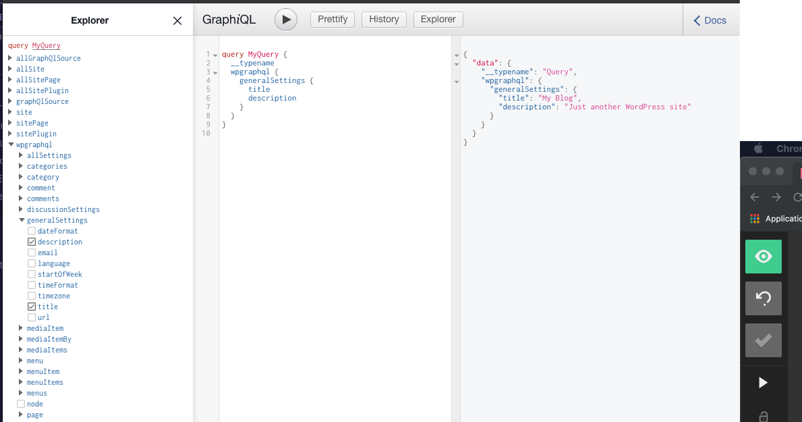Select the allSettings tree item
The image size is (802, 422).
click(x=49, y=155)
